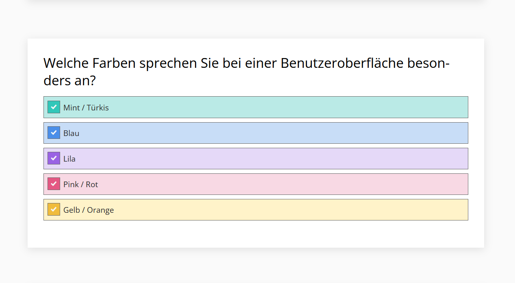Click empty space in the purple option row
This screenshot has width=515, height=283.
pyautogui.click(x=284, y=158)
